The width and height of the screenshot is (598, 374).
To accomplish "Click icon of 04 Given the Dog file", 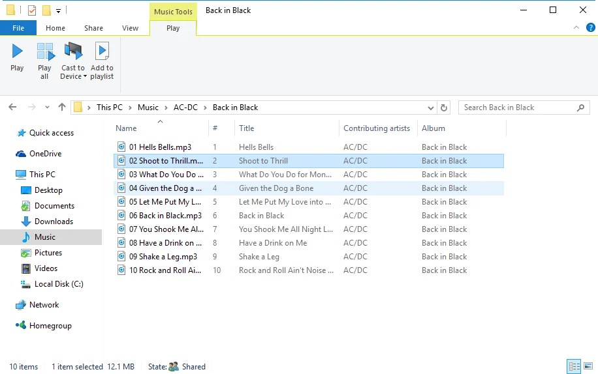I will pos(121,188).
